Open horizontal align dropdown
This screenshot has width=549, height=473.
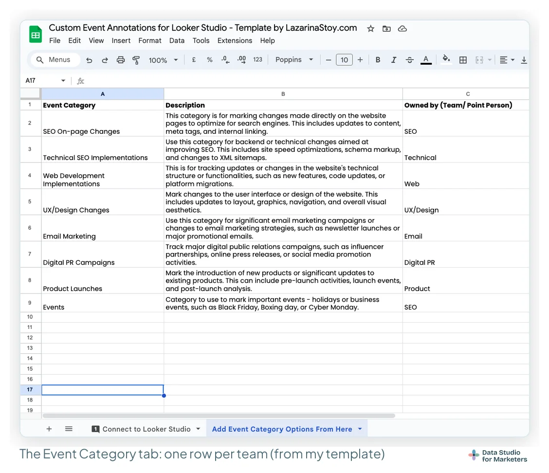[x=507, y=60]
